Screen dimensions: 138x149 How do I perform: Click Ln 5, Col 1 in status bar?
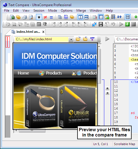101,144
